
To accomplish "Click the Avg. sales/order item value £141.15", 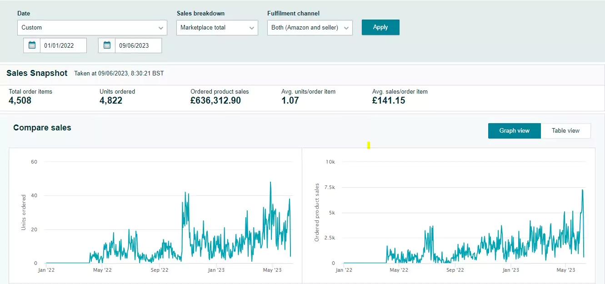I will coord(388,101).
